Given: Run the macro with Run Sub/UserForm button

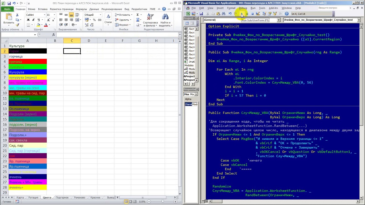Looking at the screenshot, I should 242,14.
